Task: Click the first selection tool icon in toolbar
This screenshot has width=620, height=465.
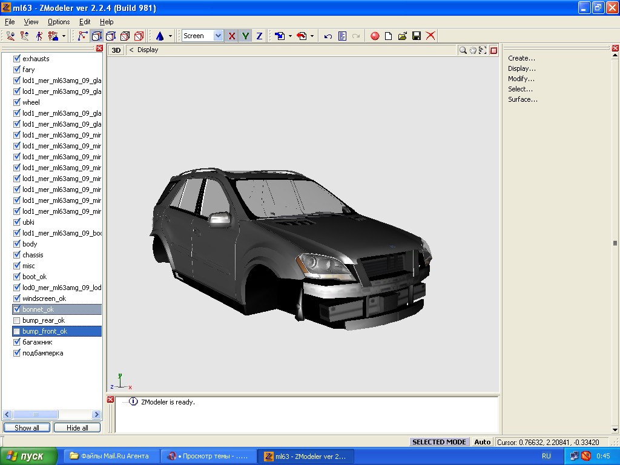Action: 11,36
